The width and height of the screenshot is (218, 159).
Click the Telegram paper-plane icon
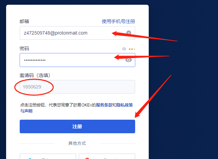30,158
